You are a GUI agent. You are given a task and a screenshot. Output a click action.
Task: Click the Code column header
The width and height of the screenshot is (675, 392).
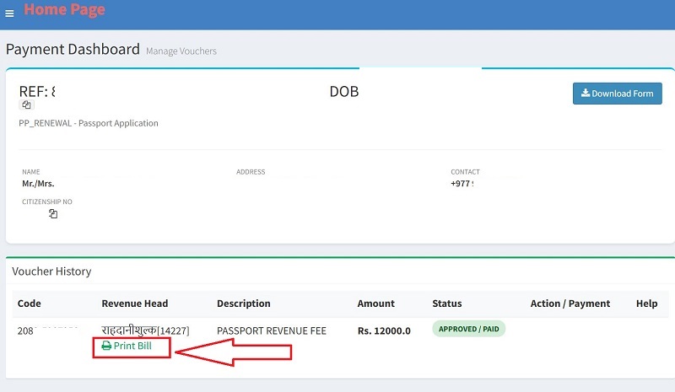click(x=30, y=303)
